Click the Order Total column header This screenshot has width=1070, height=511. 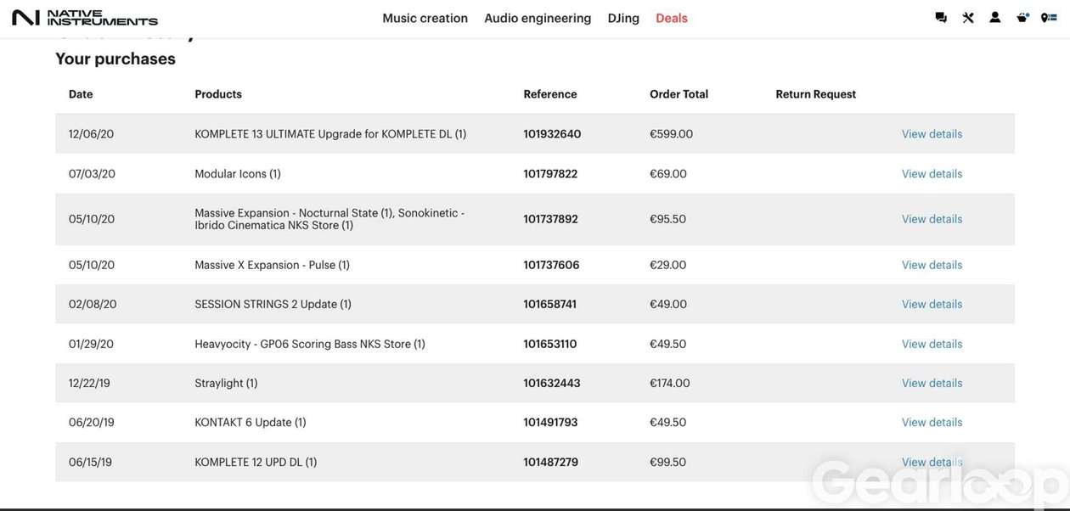[x=679, y=94]
